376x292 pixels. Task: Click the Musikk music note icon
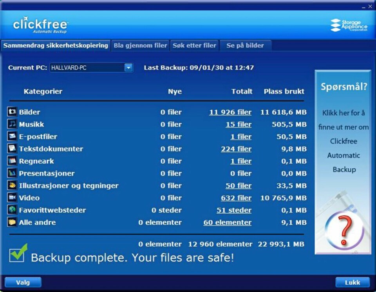pos(12,124)
